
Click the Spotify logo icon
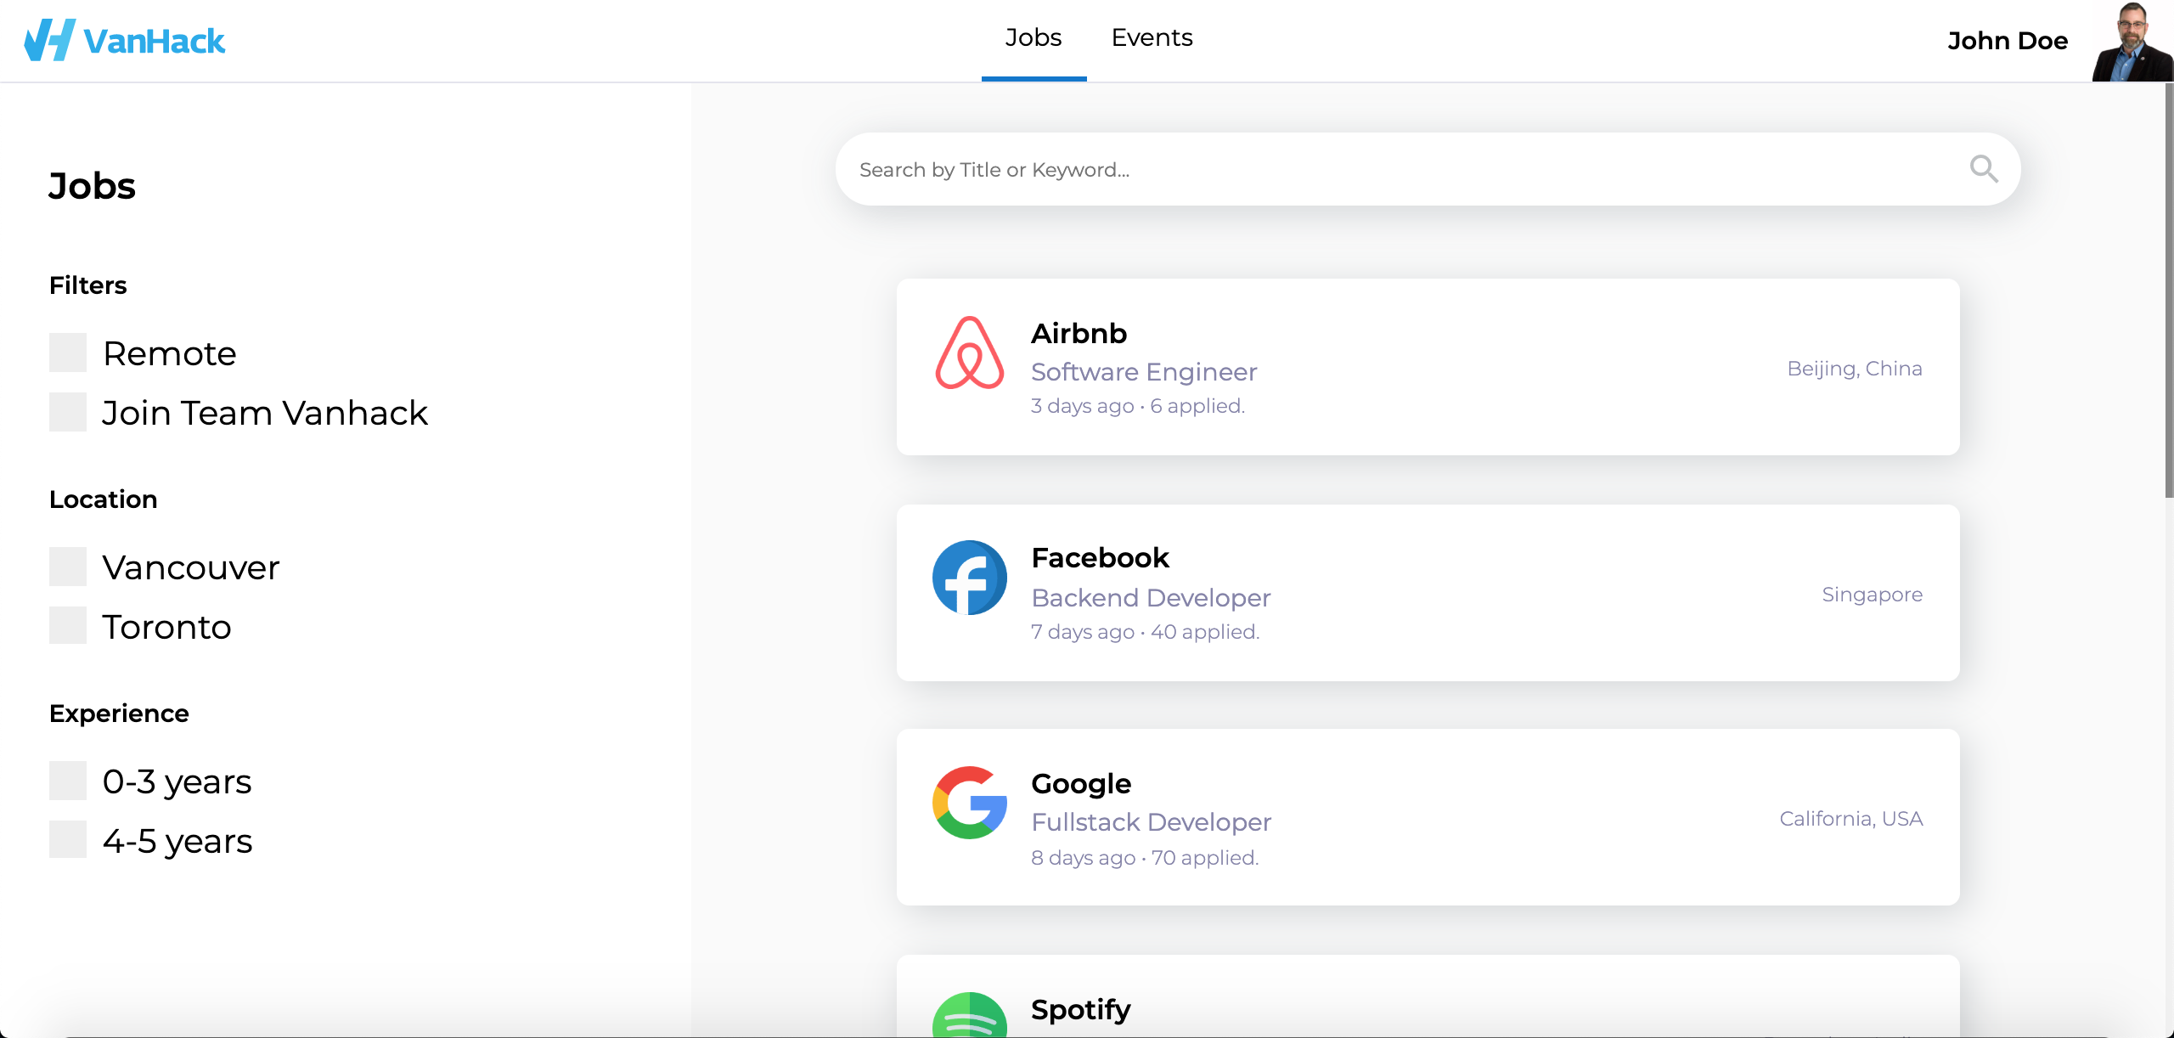coord(969,1018)
